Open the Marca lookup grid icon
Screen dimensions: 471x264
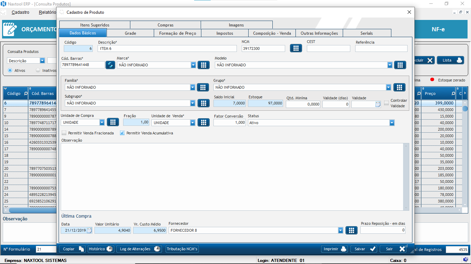pyautogui.click(x=203, y=65)
